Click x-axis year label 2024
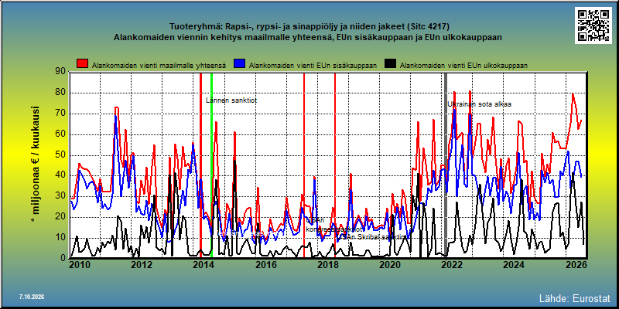The width and height of the screenshot is (619, 309). tap(514, 265)
